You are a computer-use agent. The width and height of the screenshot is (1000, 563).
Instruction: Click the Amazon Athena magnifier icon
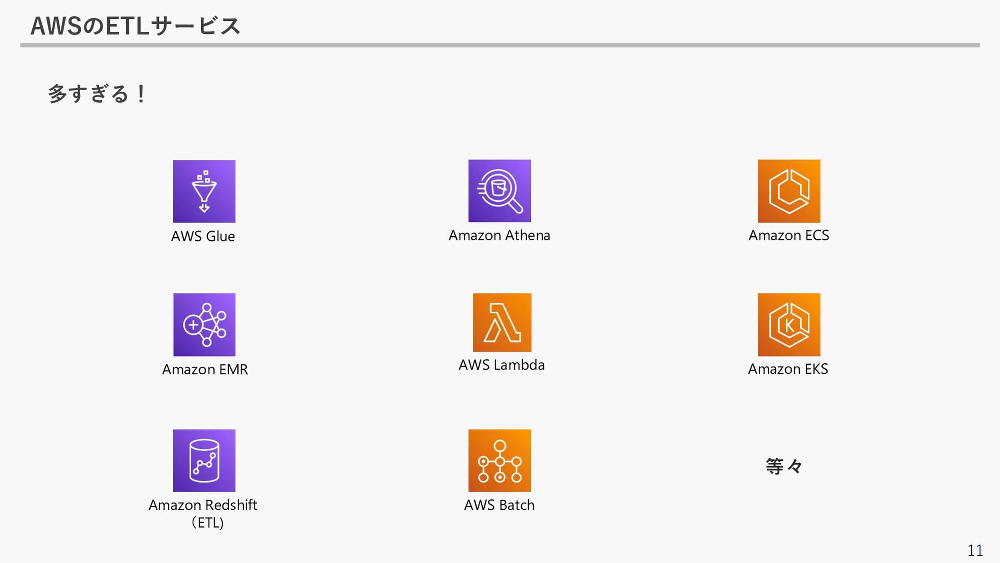pyautogui.click(x=499, y=191)
